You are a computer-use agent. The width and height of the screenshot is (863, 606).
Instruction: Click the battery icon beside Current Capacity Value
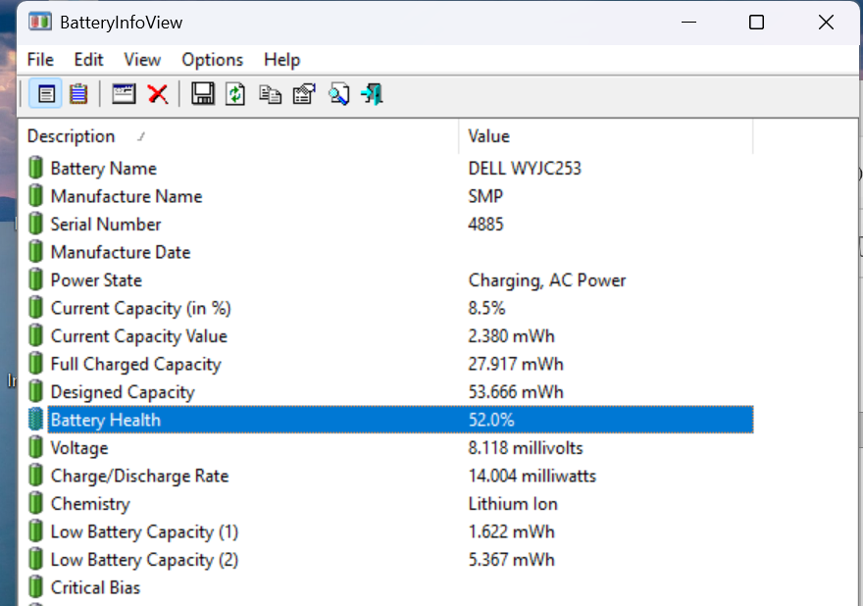coord(35,335)
